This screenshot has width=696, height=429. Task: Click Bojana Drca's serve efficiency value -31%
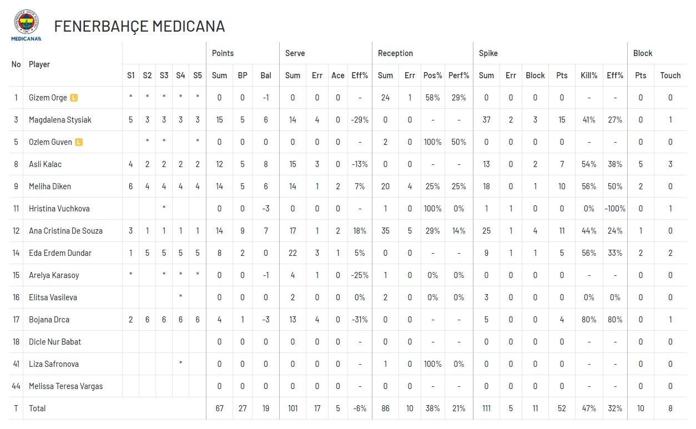point(360,320)
